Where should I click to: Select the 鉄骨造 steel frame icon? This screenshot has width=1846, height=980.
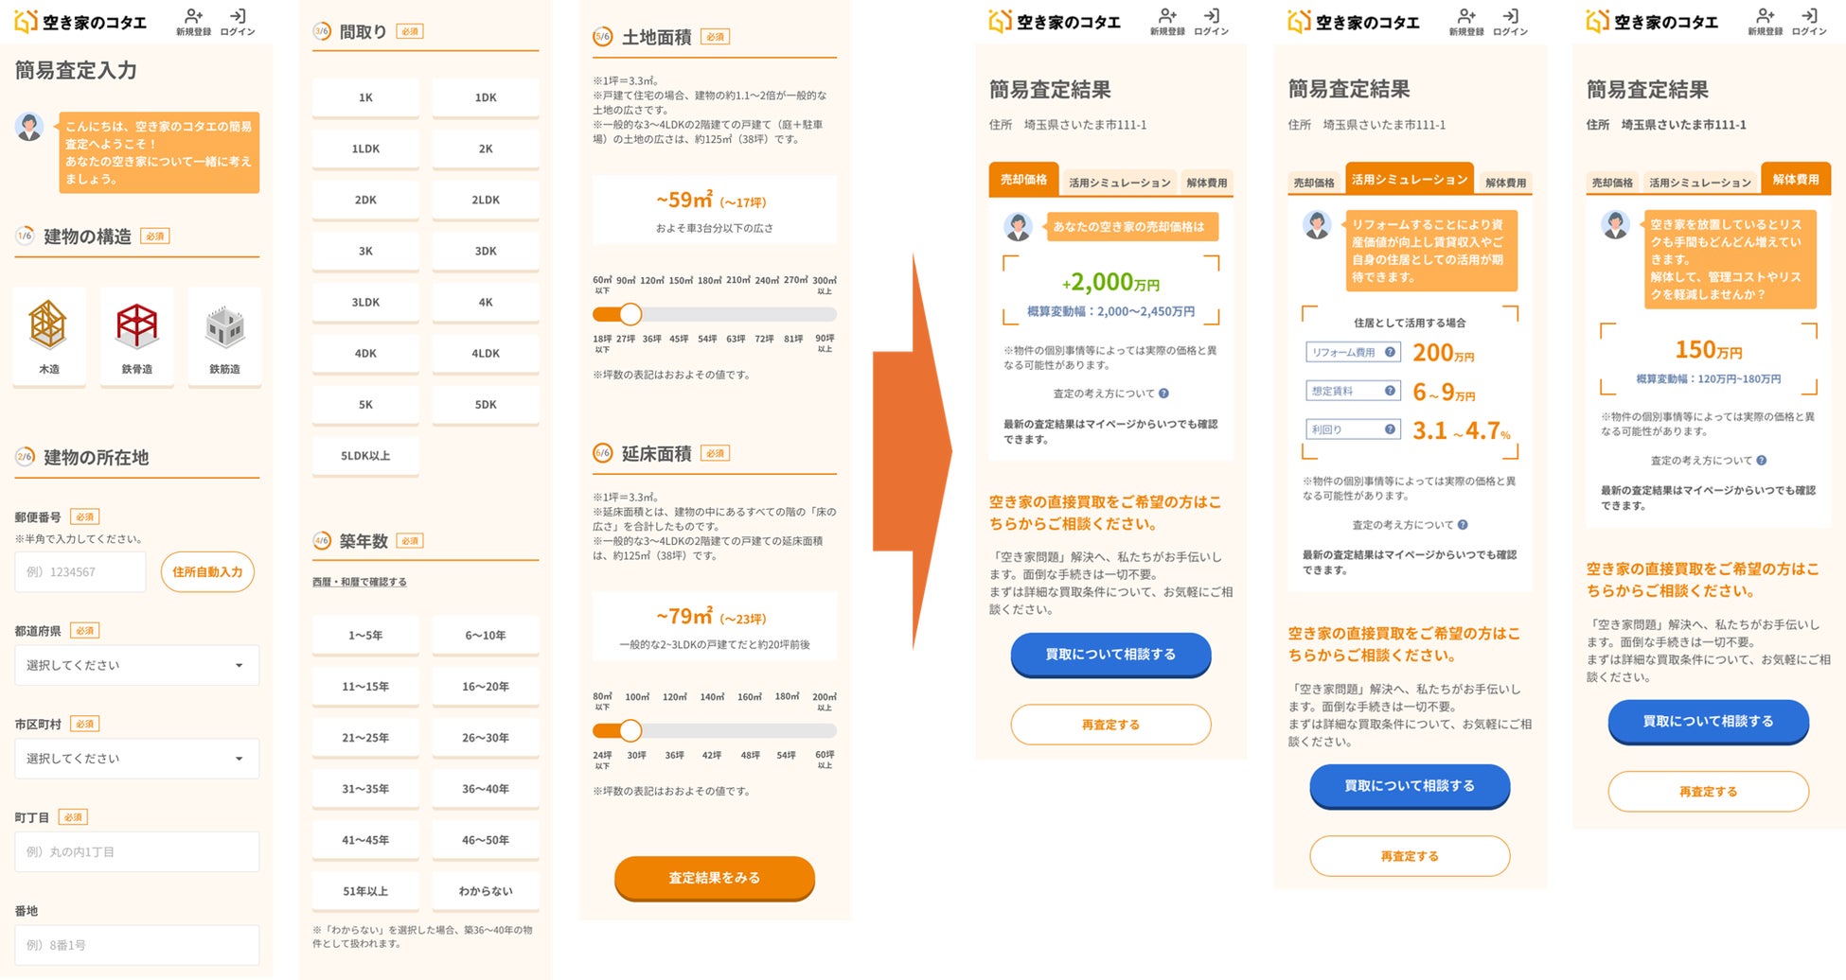136,337
